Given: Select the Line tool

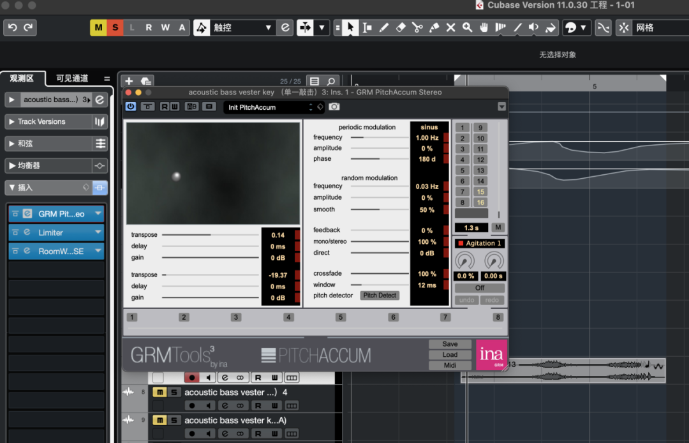Looking at the screenshot, I should pyautogui.click(x=517, y=27).
